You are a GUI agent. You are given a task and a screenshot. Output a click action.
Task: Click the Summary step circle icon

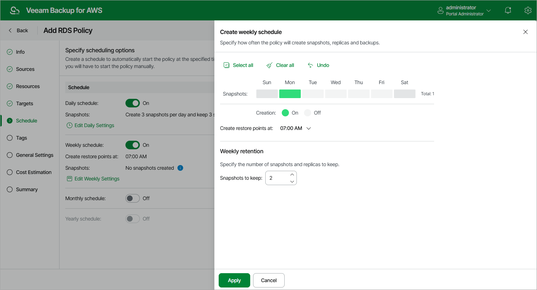tap(10, 189)
